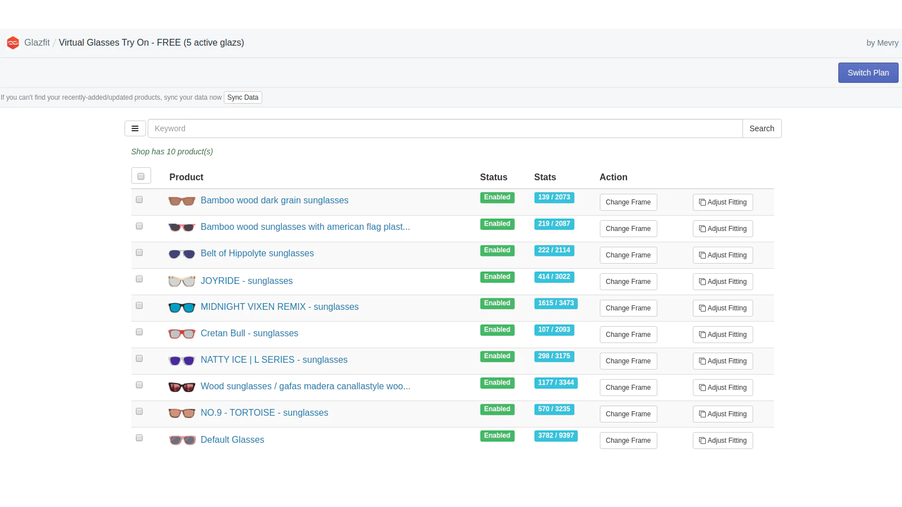Click the Enabled badge for Default Glasses
The width and height of the screenshot is (902, 507).
pos(497,435)
